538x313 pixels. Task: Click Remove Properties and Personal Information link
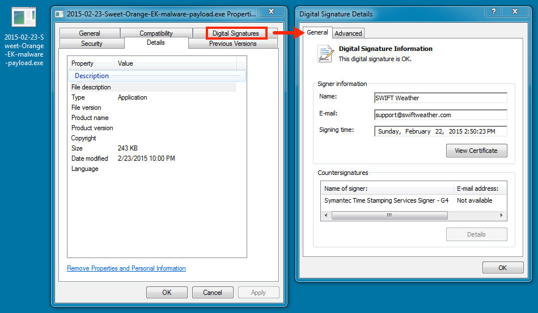pyautogui.click(x=126, y=268)
